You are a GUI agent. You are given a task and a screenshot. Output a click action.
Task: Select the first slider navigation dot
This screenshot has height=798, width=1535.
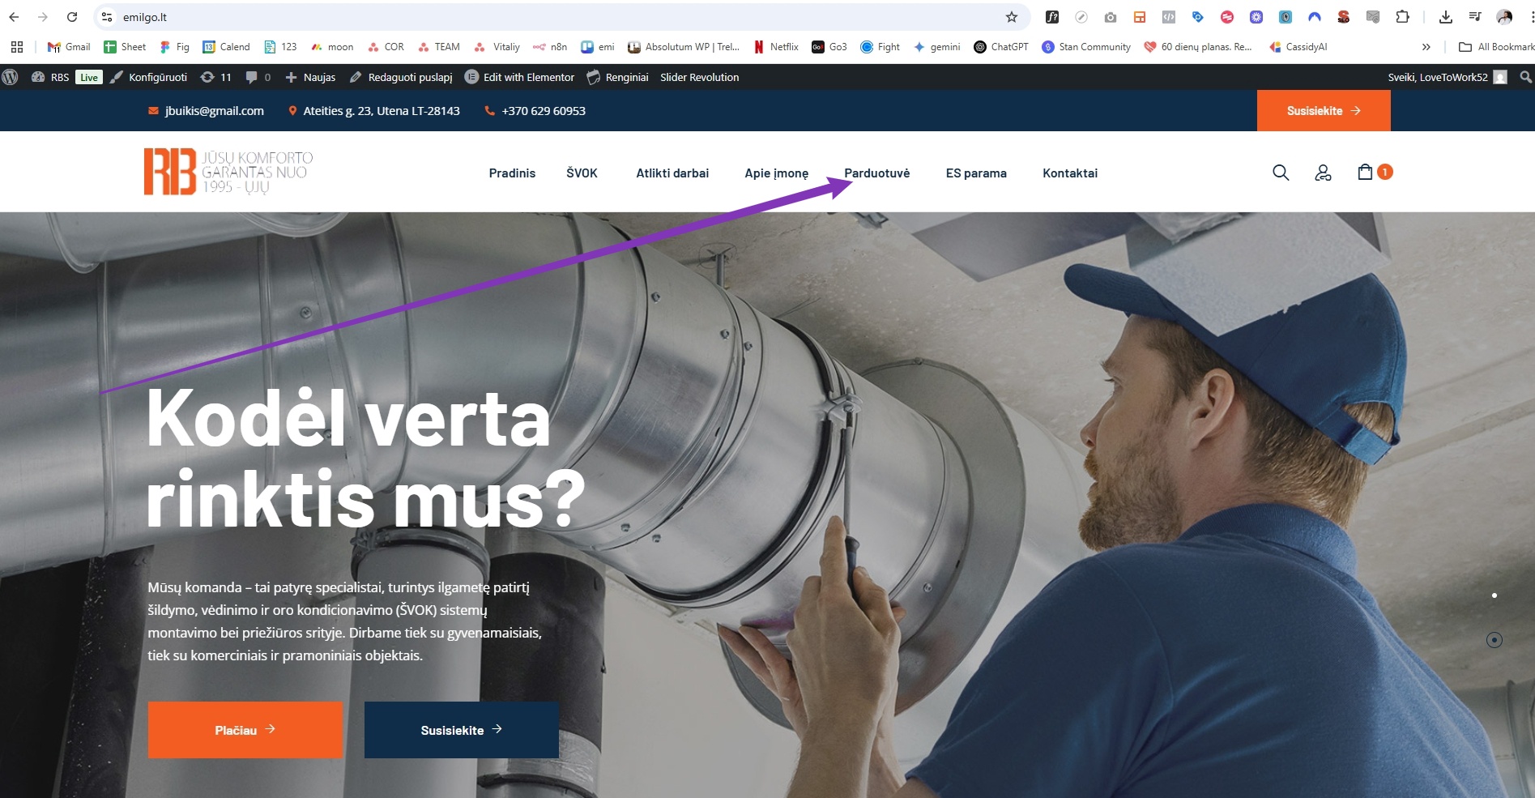[1494, 595]
